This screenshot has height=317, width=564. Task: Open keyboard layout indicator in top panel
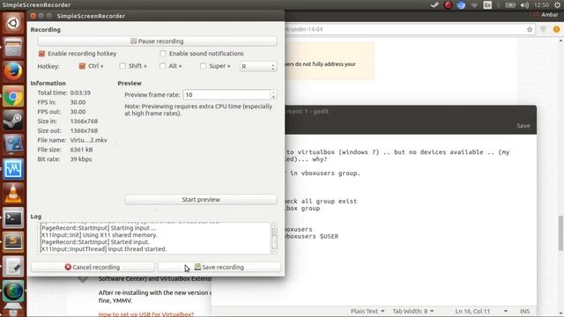(x=487, y=5)
